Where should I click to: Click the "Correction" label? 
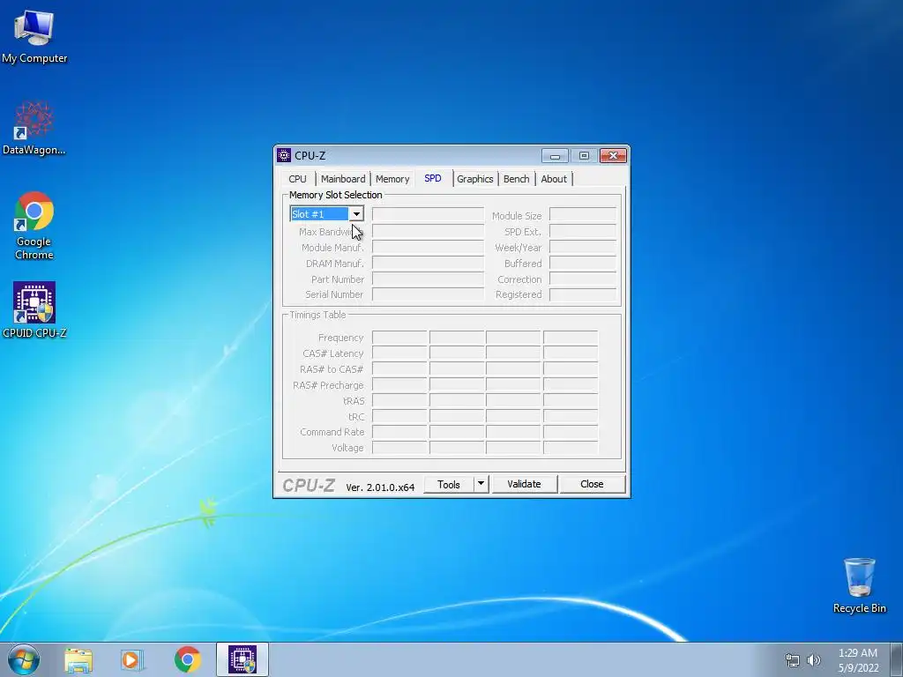[519, 279]
